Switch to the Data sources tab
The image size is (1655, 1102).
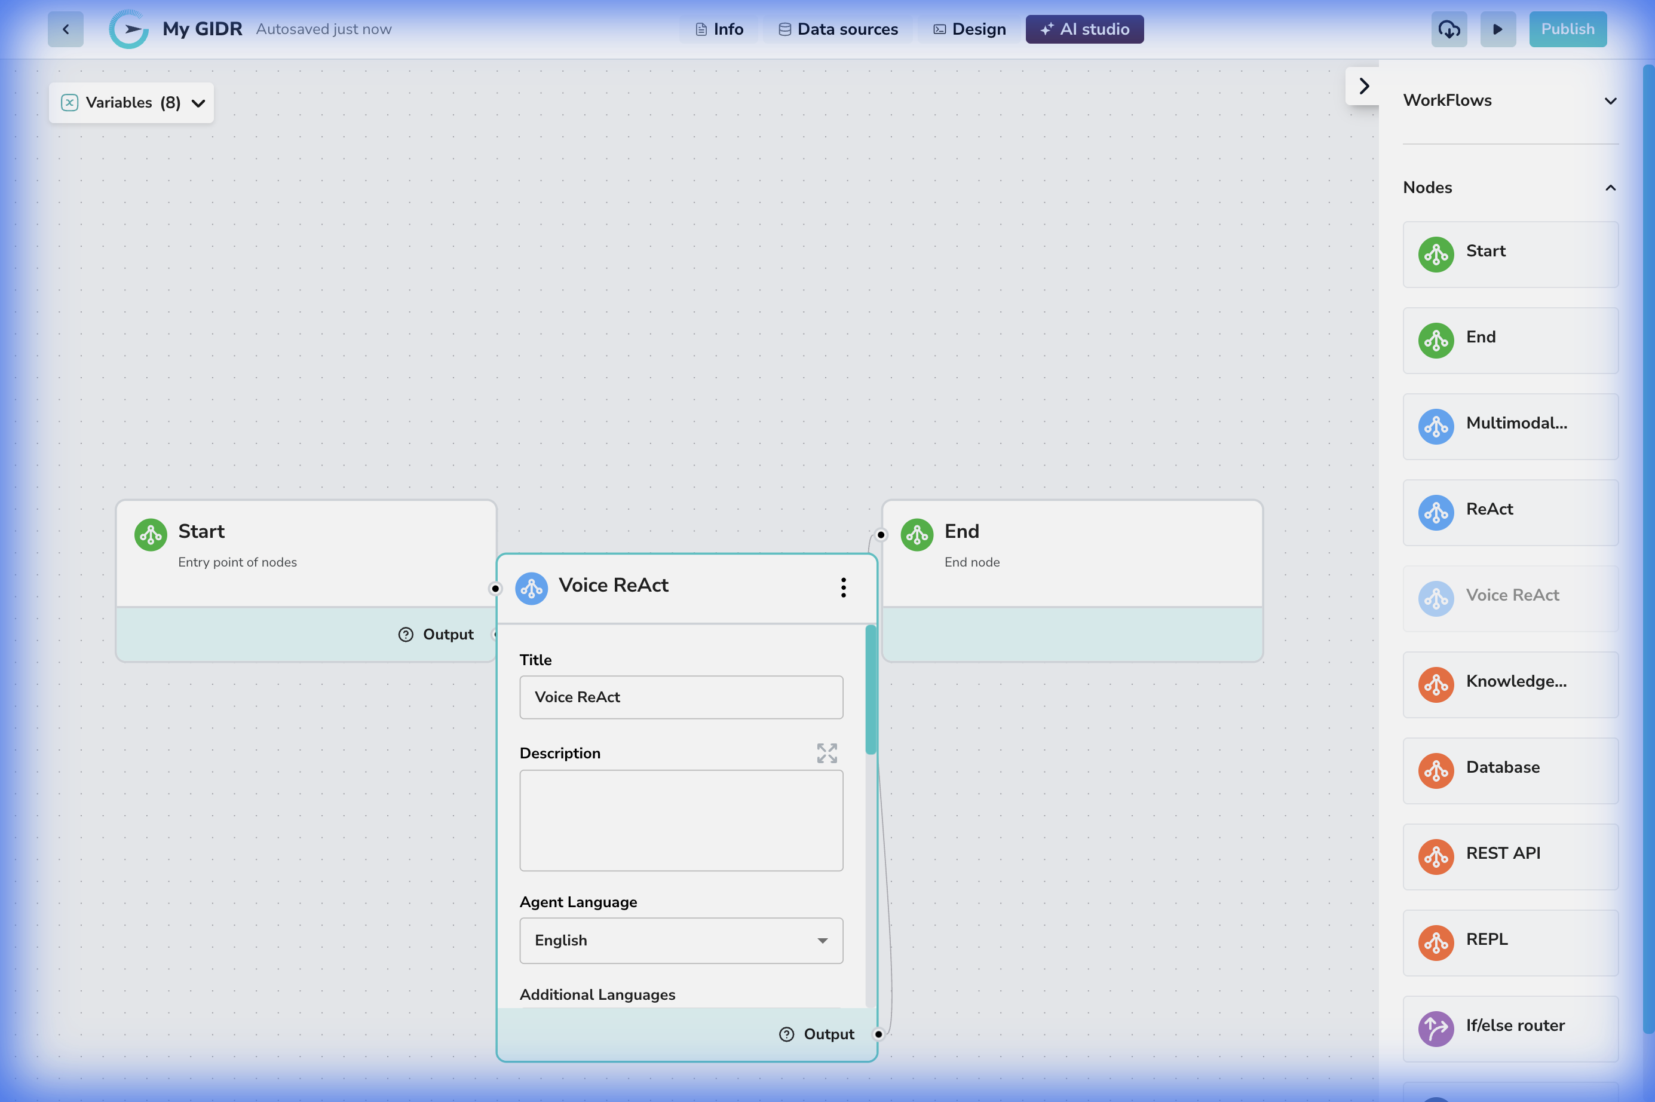coord(838,29)
